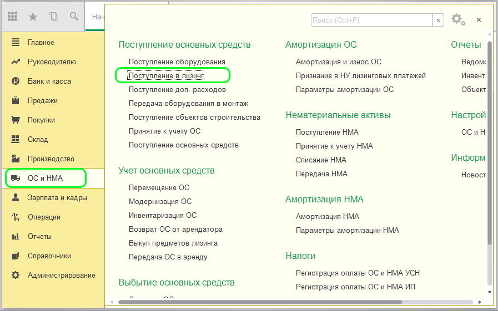Open Поступление оборудования
The width and height of the screenshot is (498, 311).
pos(177,62)
